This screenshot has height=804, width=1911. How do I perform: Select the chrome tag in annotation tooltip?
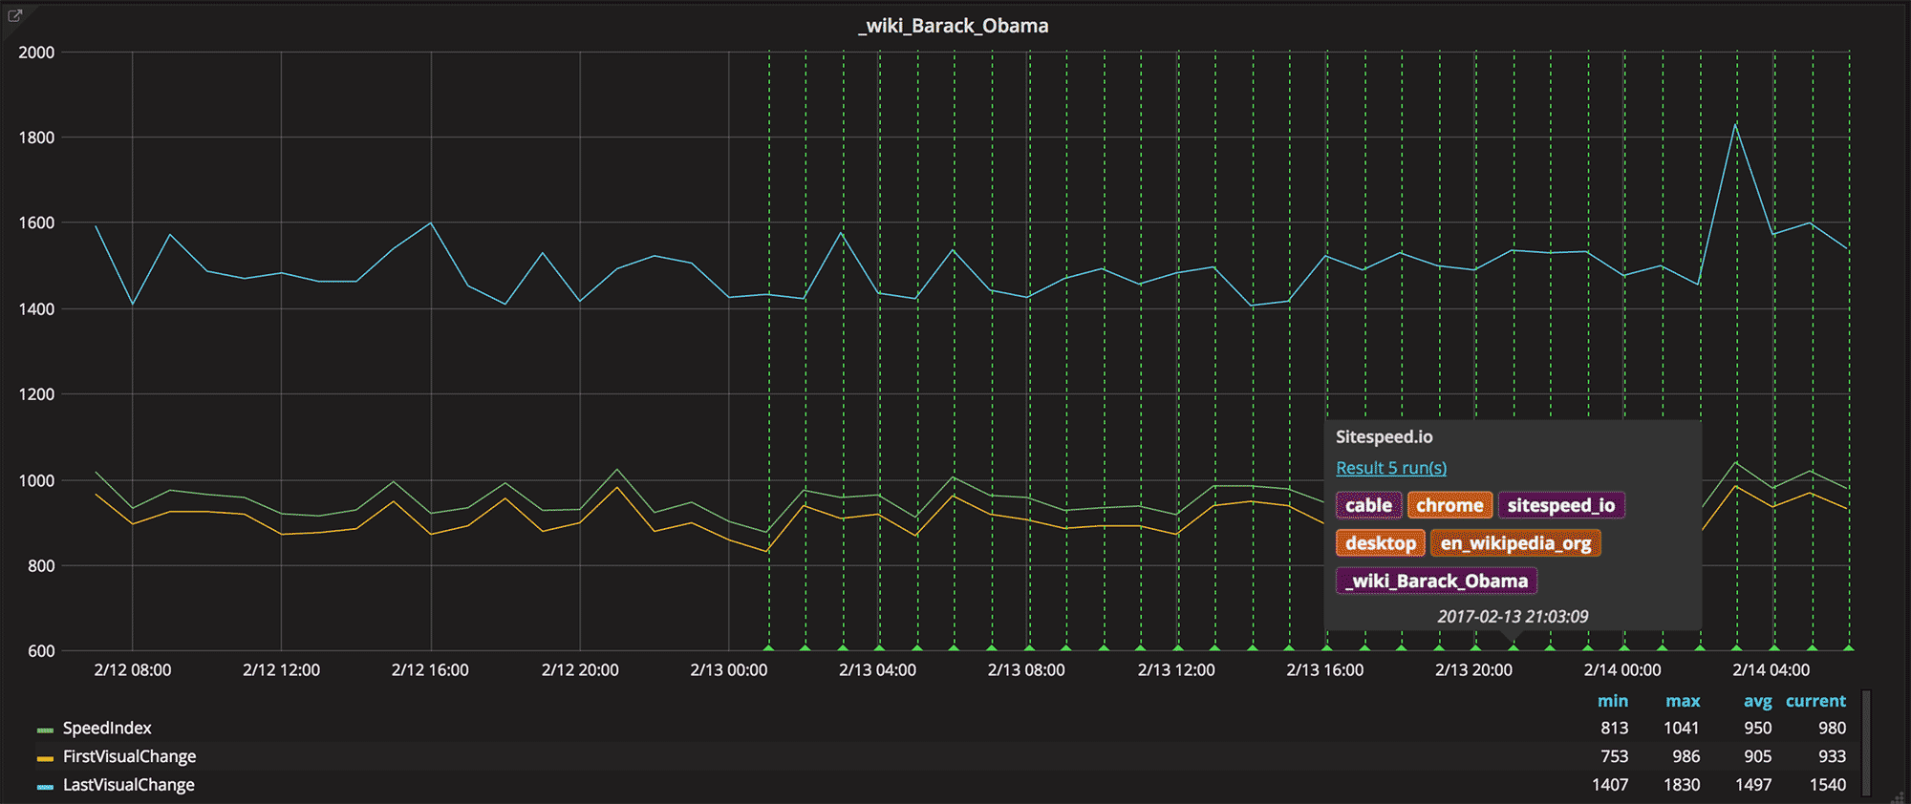coord(1449,505)
